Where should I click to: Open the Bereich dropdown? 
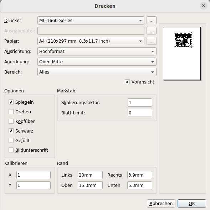coord(97,72)
